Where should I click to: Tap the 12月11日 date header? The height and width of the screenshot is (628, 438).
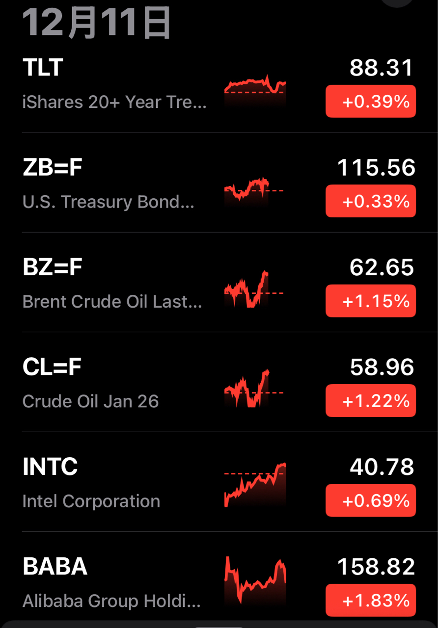(97, 23)
